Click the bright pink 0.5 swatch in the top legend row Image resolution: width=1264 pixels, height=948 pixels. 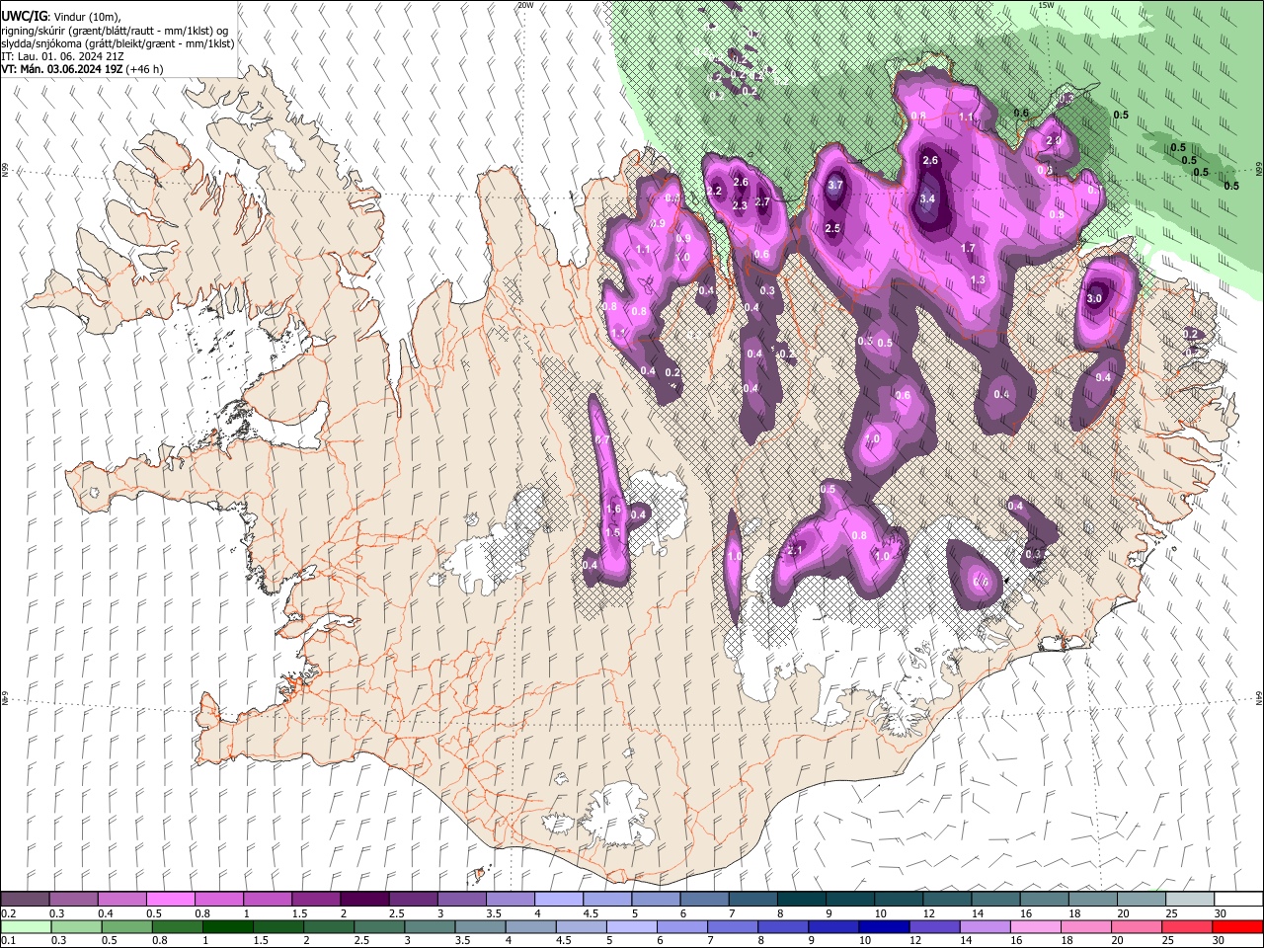(170, 900)
